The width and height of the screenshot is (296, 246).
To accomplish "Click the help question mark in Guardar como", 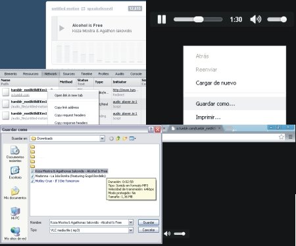I will [x=151, y=129].
